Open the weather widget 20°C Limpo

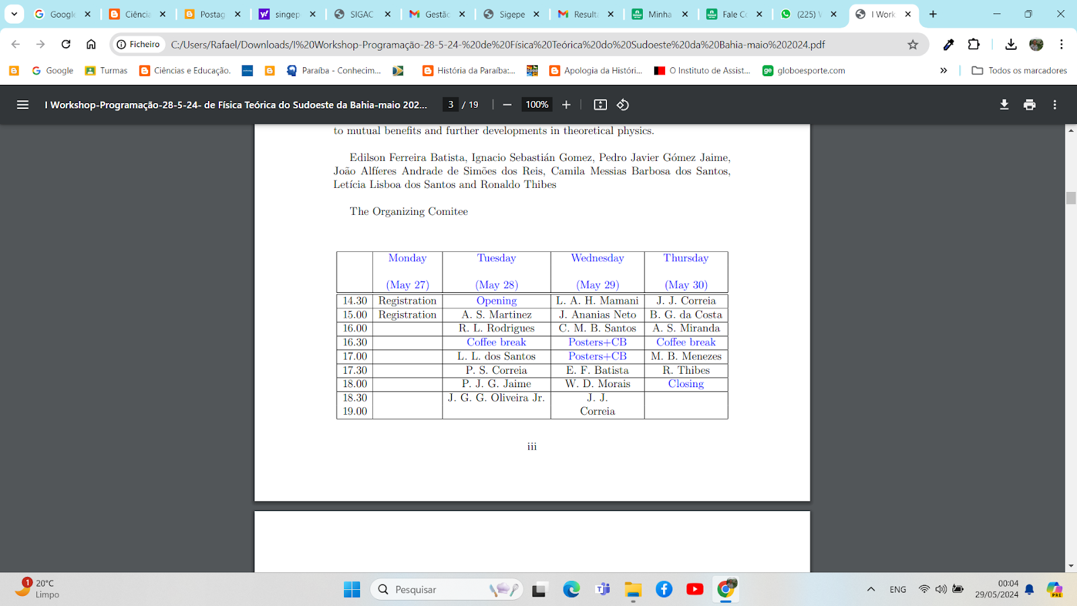pyautogui.click(x=38, y=588)
